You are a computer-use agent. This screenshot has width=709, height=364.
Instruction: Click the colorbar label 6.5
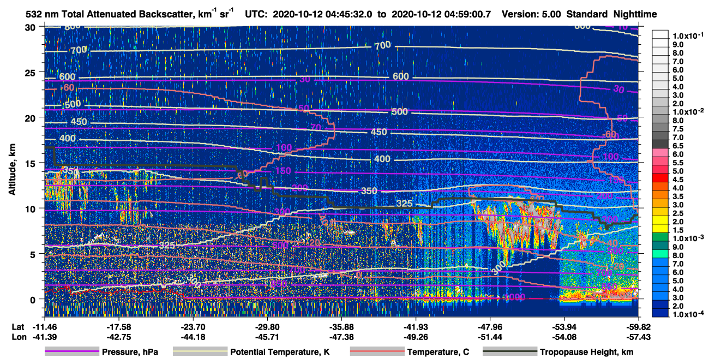(678, 146)
